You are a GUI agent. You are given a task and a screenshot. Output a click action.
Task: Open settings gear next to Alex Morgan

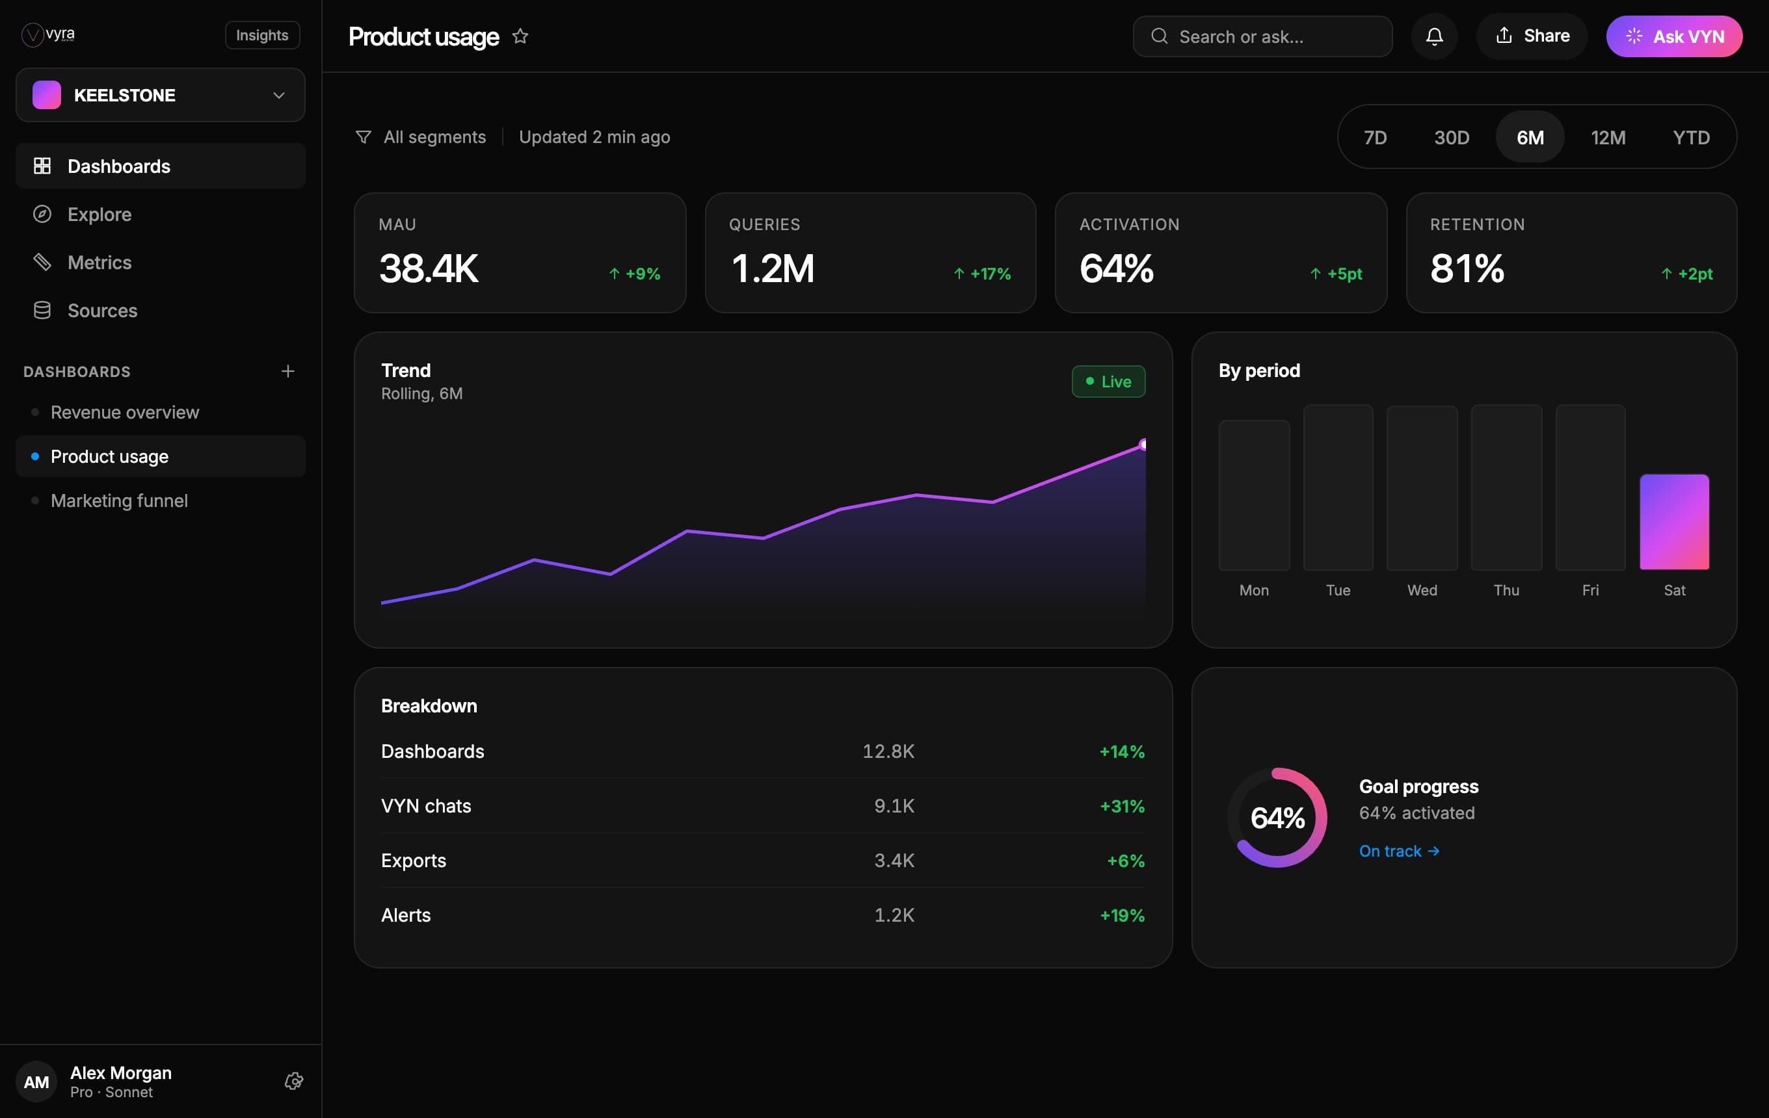click(294, 1082)
